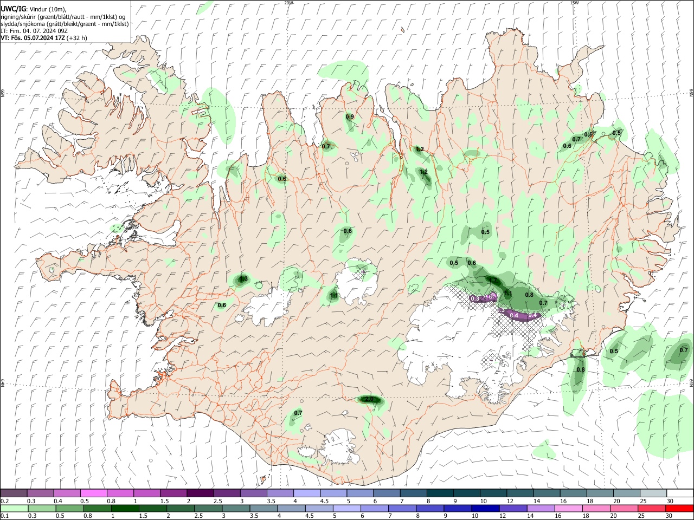Click the '18' label in the top legend row

tap(590, 501)
